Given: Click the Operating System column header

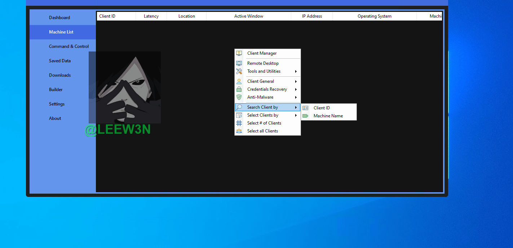Looking at the screenshot, I should click(374, 16).
